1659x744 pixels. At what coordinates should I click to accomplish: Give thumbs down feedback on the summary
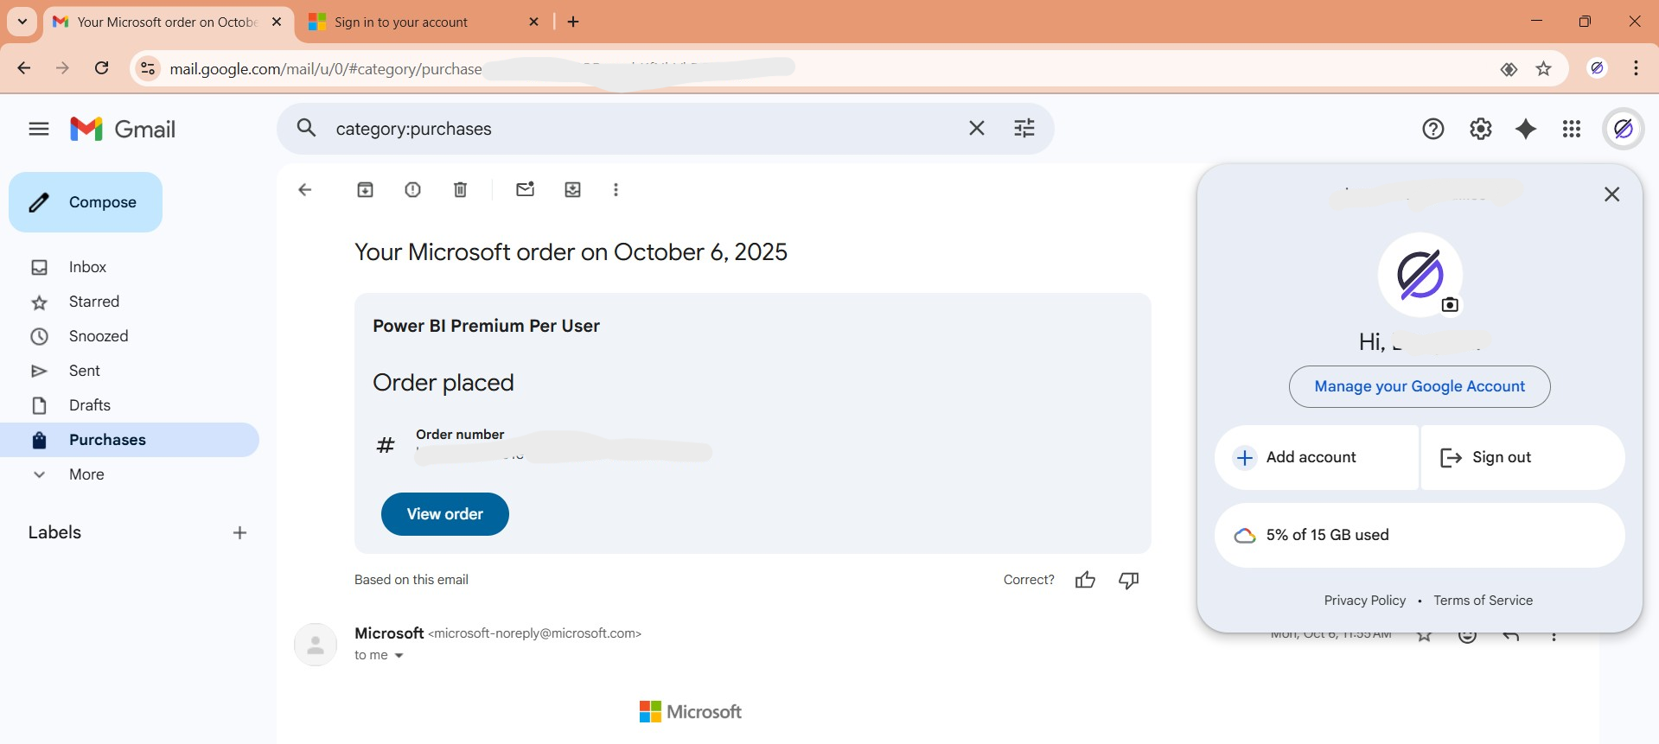(1129, 580)
